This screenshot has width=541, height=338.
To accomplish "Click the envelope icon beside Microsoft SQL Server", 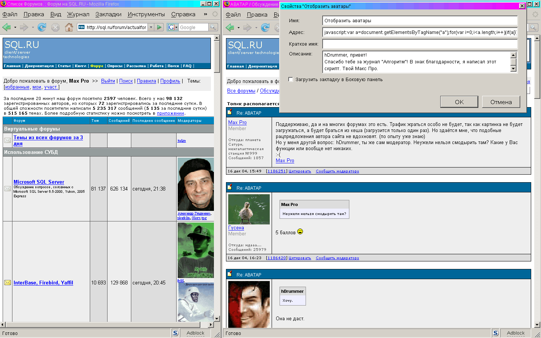I will tap(8, 189).
